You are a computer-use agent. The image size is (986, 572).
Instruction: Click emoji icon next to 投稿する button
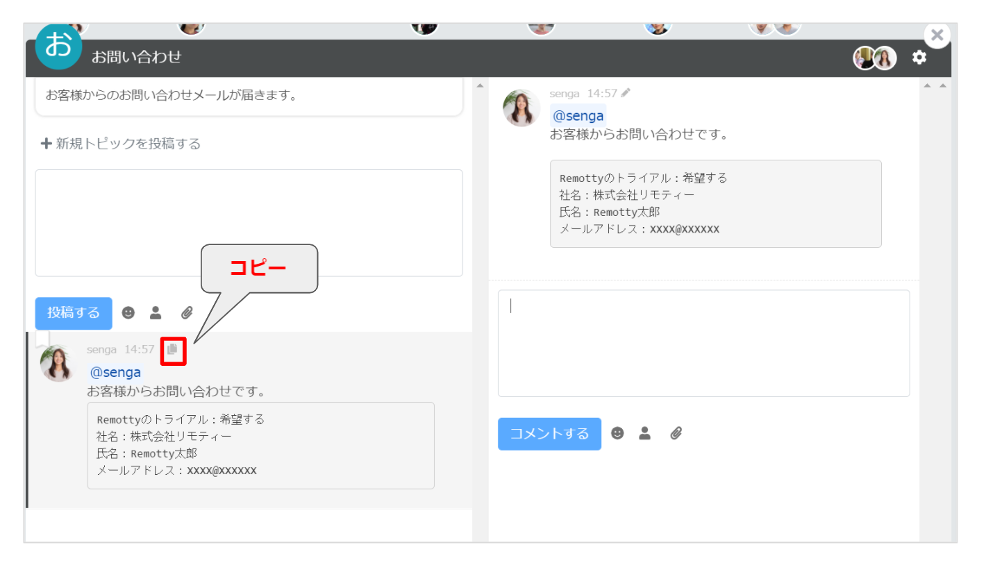pyautogui.click(x=128, y=313)
